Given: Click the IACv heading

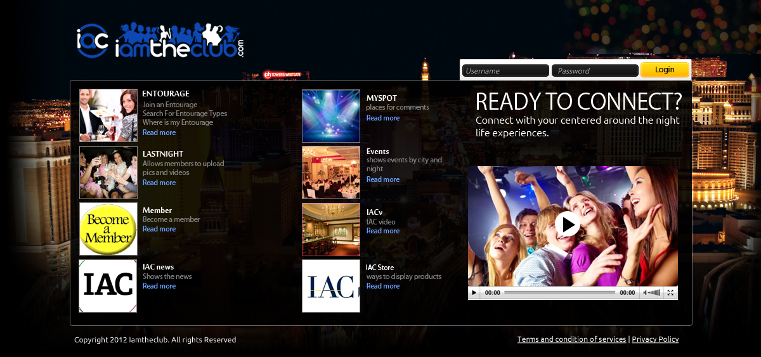Looking at the screenshot, I should tap(374, 212).
